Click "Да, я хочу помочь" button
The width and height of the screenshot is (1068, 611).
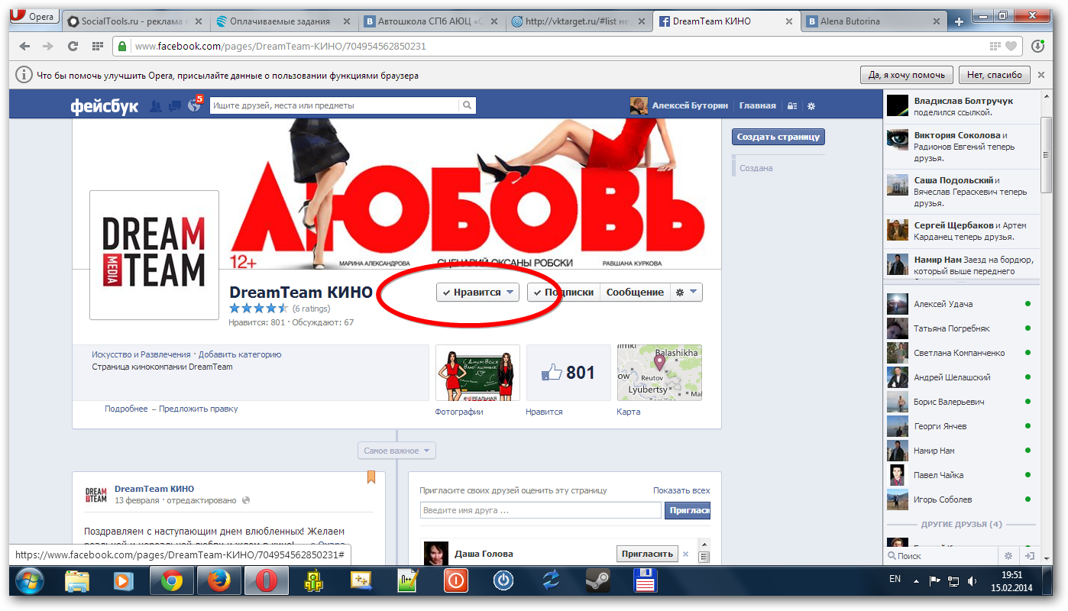click(x=907, y=75)
